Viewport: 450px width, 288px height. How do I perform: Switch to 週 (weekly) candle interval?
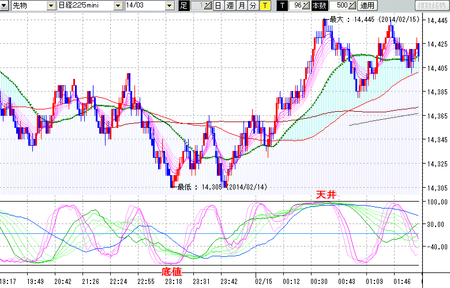(x=230, y=6)
